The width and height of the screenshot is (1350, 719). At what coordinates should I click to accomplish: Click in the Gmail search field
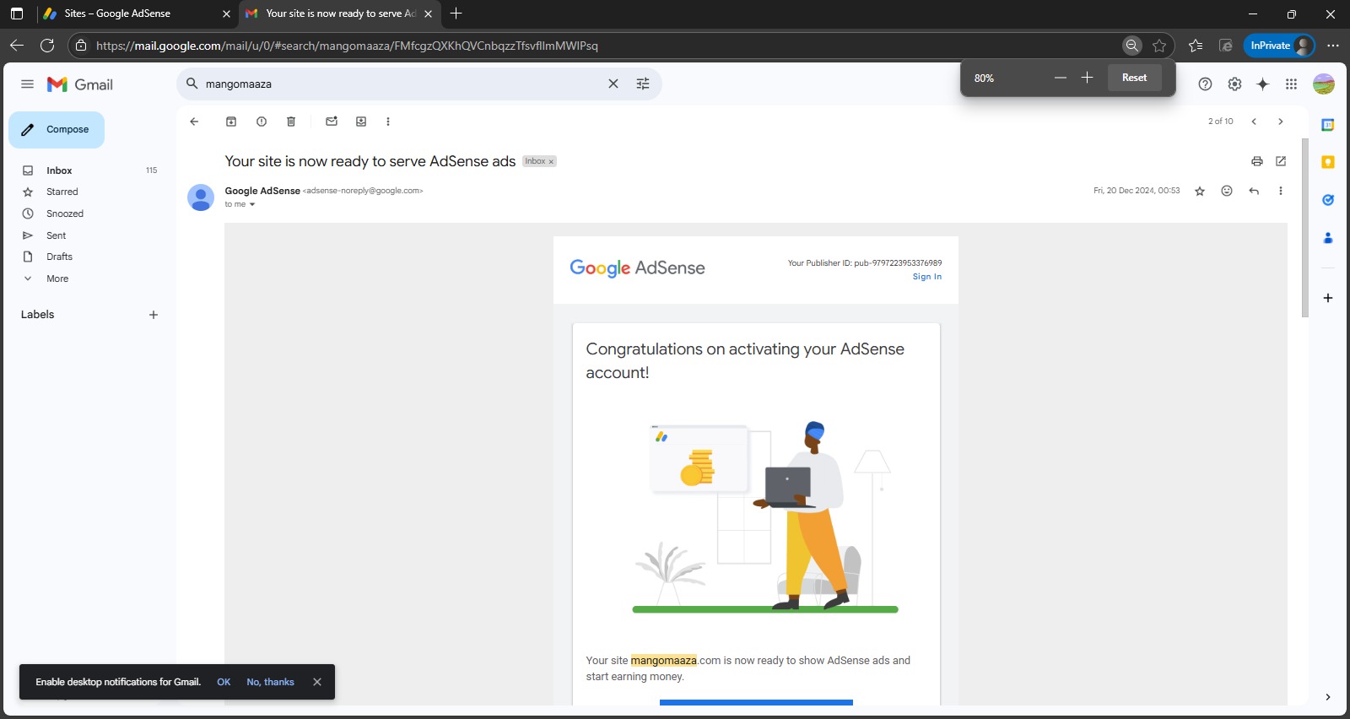(x=401, y=84)
